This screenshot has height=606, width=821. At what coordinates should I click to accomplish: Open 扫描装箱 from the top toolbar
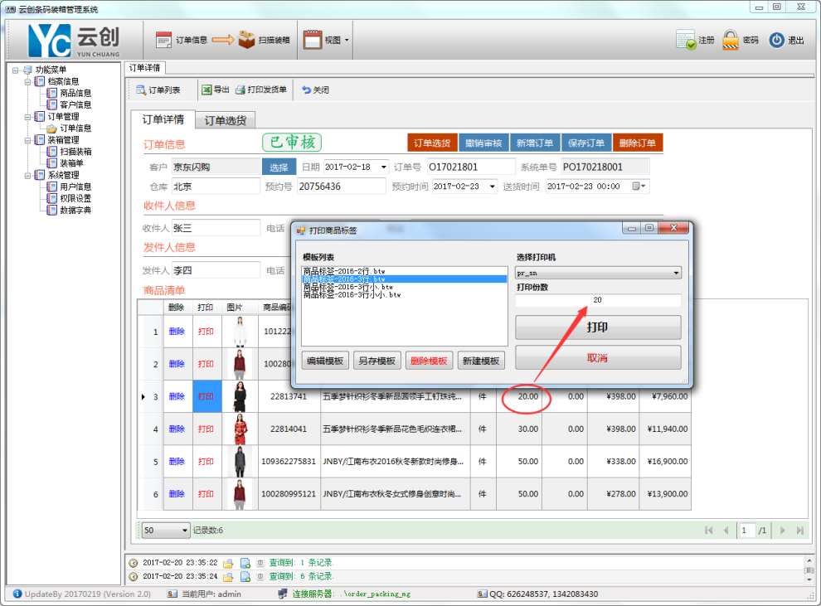[247, 40]
